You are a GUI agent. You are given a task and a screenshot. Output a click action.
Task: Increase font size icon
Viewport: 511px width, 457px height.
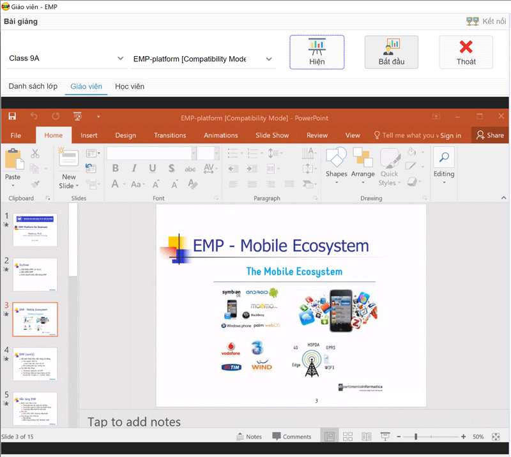(156, 184)
